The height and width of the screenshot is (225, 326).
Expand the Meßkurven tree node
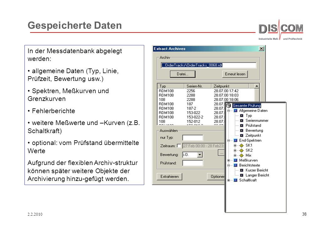click(229, 160)
